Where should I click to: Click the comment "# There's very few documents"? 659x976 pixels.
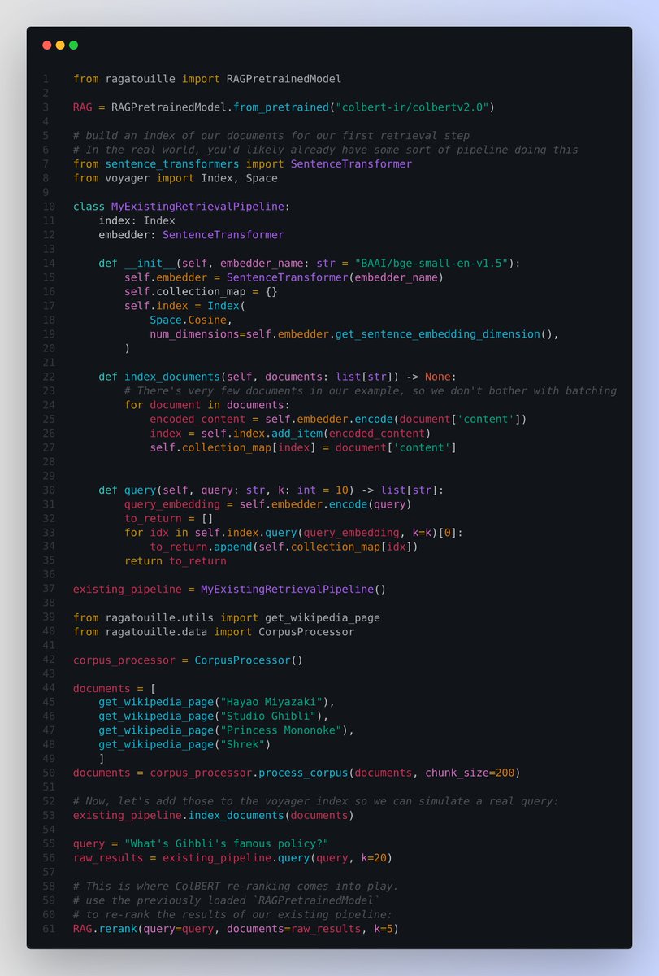371,390
